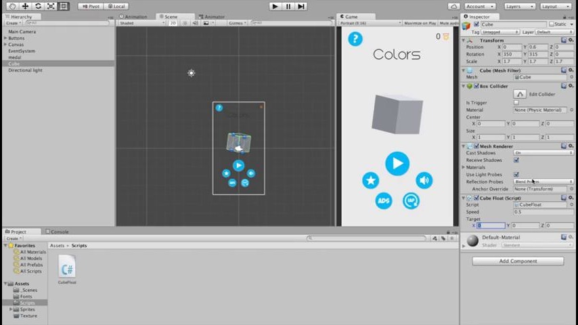Disable the Receive Shadows checkbox
This screenshot has height=325, width=578.
(x=516, y=160)
